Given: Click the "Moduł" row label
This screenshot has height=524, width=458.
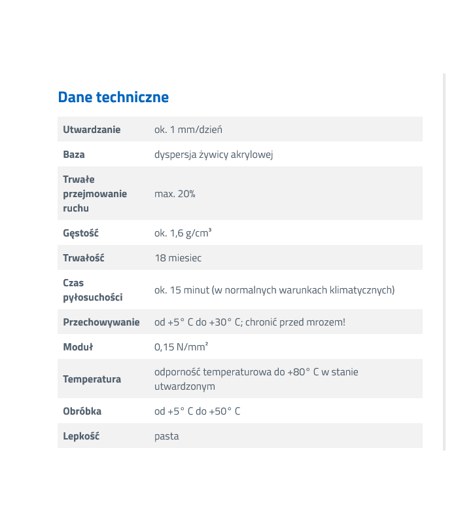Looking at the screenshot, I should tap(78, 347).
